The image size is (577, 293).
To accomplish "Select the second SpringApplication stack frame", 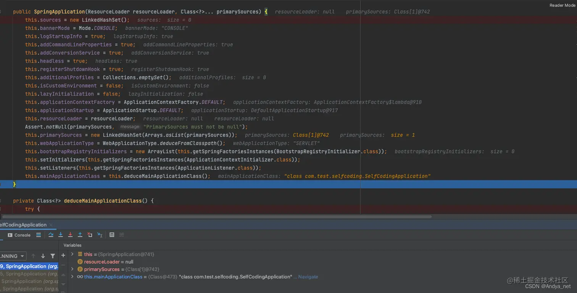I will pos(29,274).
